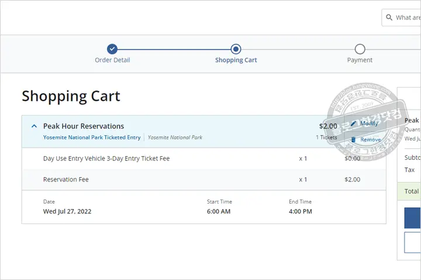Click the search box input field
421x280 pixels.
408,17
